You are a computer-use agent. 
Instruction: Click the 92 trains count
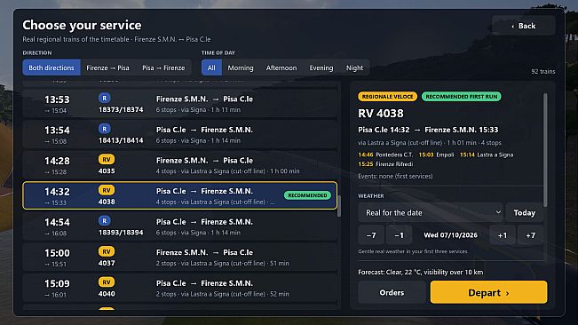(543, 72)
